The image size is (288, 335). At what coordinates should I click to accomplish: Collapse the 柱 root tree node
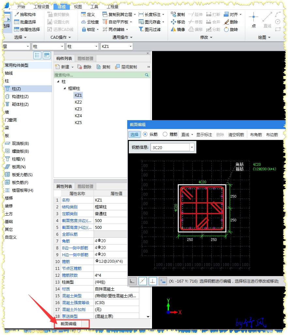(58, 81)
